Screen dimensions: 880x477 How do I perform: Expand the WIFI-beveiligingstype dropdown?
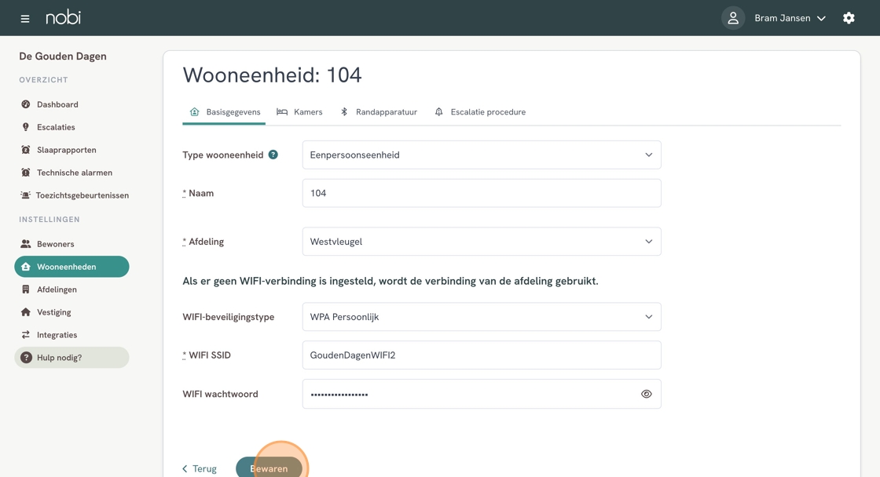pyautogui.click(x=481, y=317)
